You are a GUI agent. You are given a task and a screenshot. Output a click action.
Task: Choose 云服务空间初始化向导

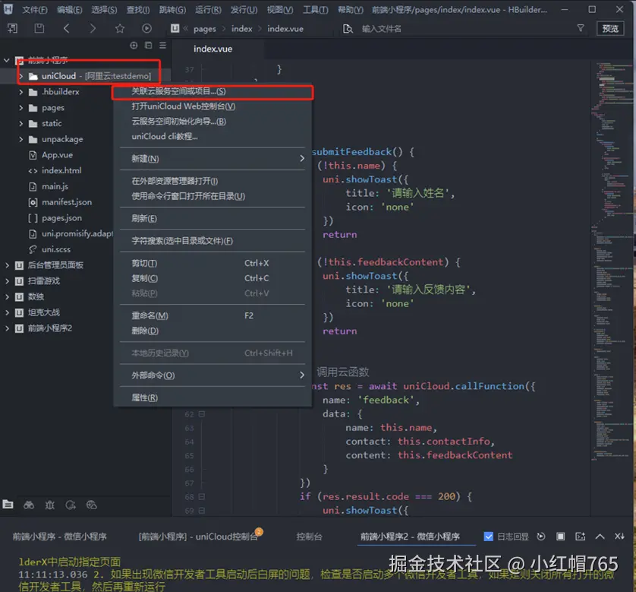(x=213, y=122)
